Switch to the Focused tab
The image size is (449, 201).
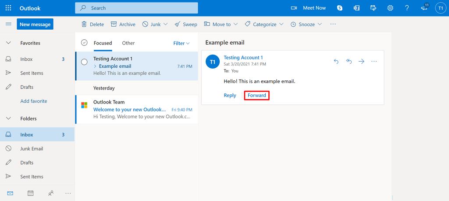point(103,43)
